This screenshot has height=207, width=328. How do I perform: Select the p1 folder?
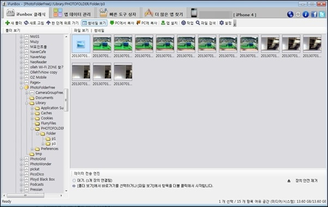tap(53, 139)
